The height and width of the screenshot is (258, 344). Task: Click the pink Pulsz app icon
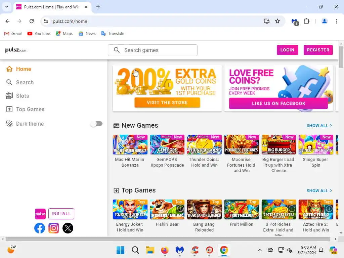tap(40, 214)
